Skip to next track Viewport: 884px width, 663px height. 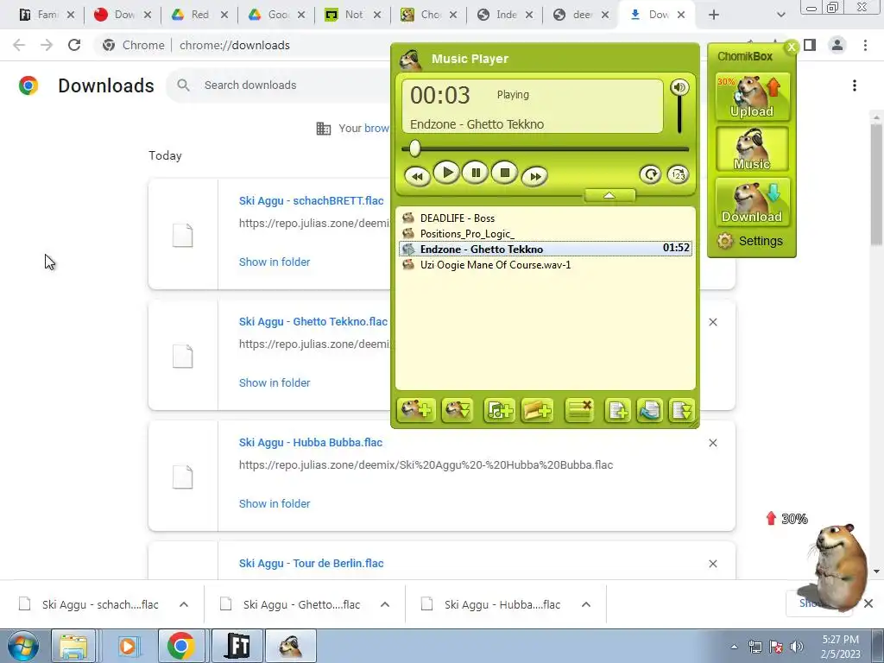pyautogui.click(x=535, y=176)
